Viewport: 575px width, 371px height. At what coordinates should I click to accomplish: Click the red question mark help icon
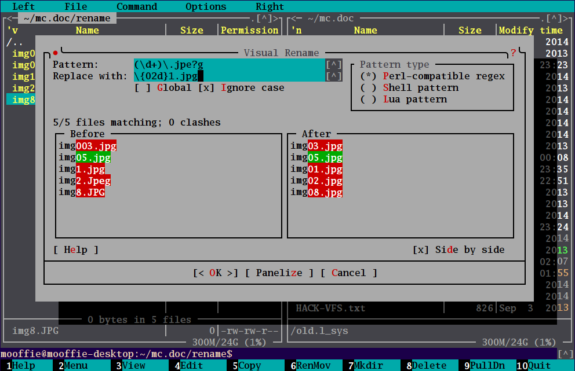click(513, 53)
